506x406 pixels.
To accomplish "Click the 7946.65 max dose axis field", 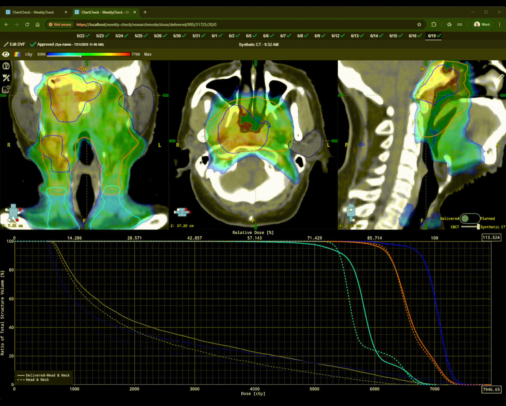I will tap(491, 389).
